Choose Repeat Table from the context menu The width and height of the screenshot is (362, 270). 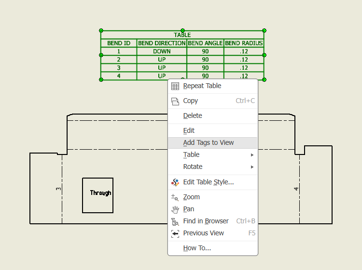213,86
